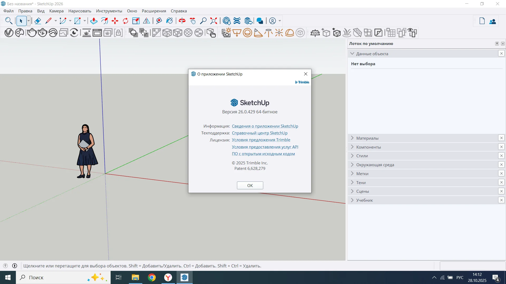Viewport: 506px width, 284px height.
Task: Select the Follow Me tool
Action: [105, 21]
